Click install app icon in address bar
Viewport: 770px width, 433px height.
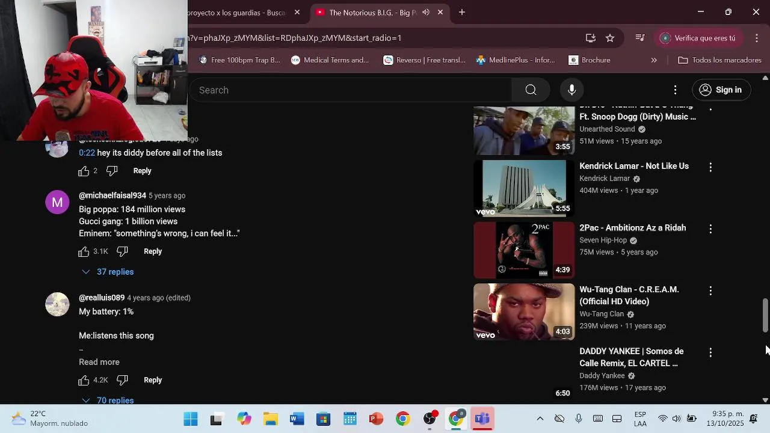(591, 38)
